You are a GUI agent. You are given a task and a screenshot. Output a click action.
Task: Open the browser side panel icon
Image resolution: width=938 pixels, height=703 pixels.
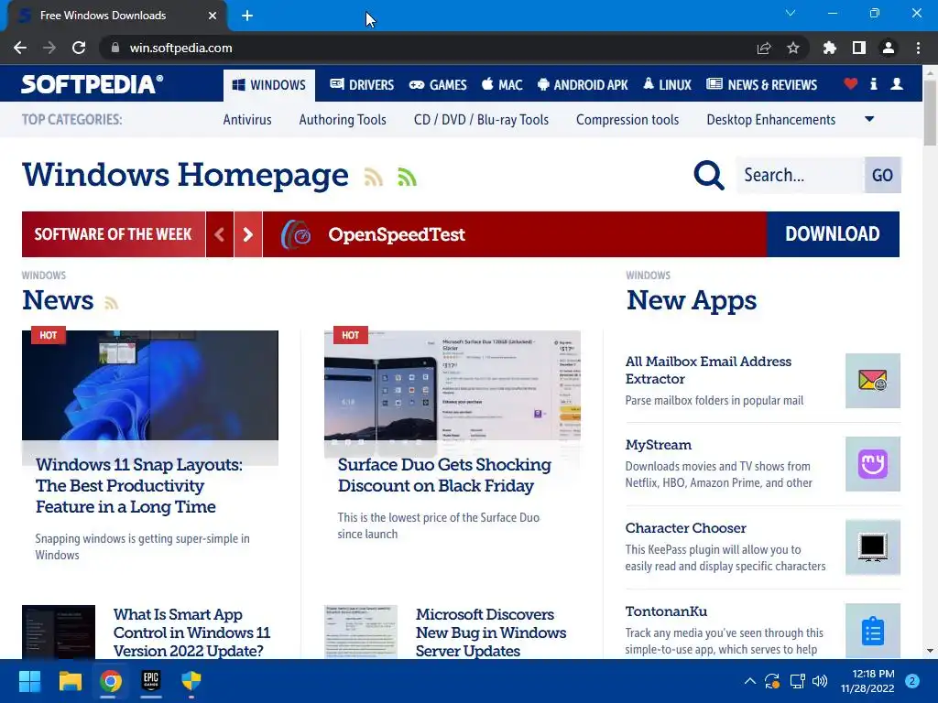(859, 48)
